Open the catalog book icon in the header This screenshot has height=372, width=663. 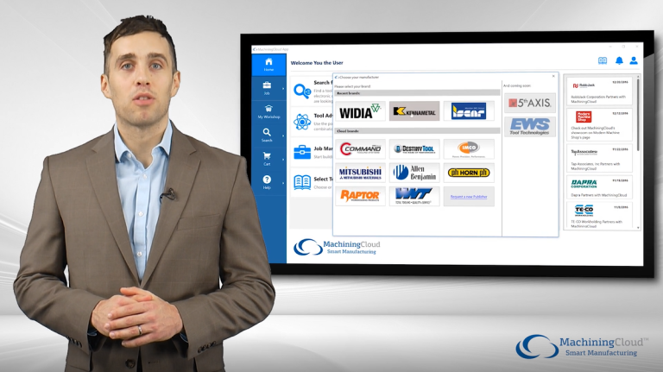603,61
